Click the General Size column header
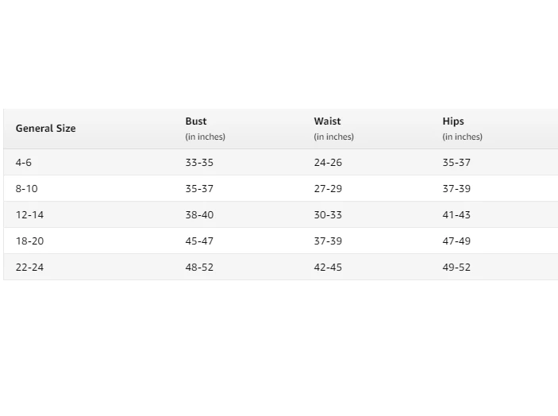Screen dimensions: 558x416 (x=45, y=129)
